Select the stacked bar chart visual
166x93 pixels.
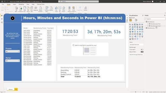point(130,25)
